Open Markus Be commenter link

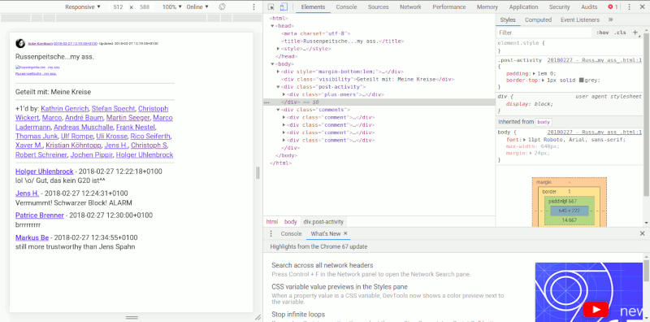pyautogui.click(x=32, y=237)
